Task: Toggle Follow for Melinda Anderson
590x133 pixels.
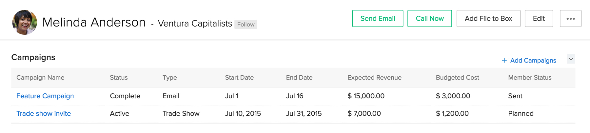Action: click(x=246, y=25)
